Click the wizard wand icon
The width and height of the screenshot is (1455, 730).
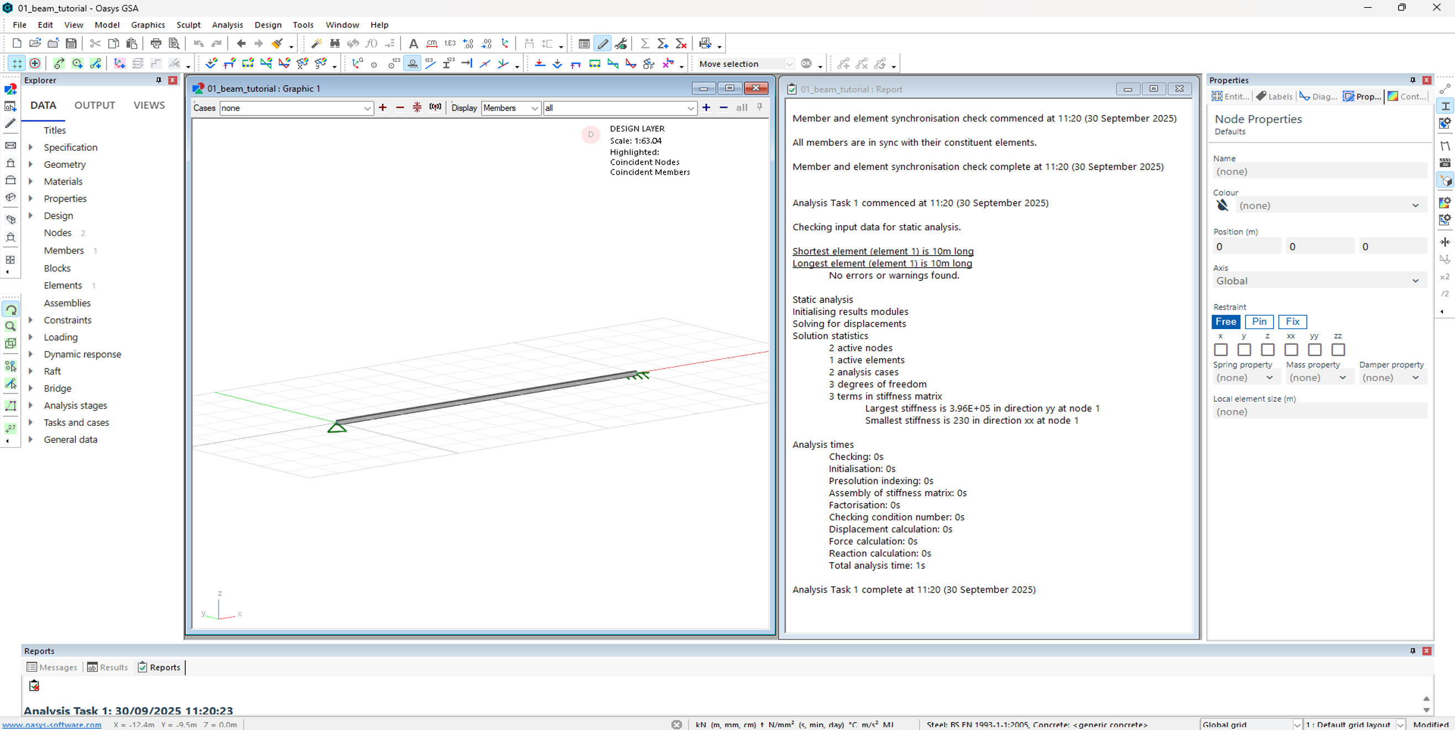pyautogui.click(x=316, y=44)
